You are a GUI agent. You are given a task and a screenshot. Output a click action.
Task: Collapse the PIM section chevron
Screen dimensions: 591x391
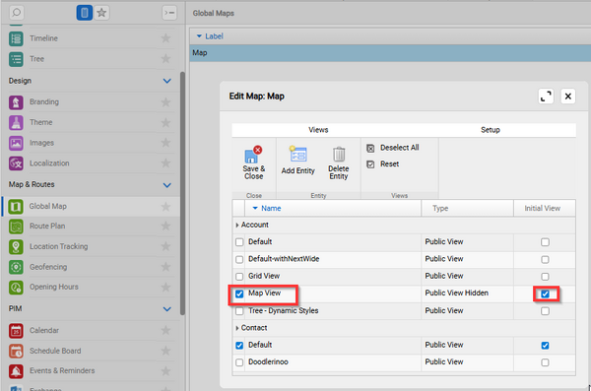[167, 309]
